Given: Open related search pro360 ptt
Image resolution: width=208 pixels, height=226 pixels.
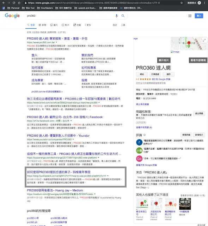Looking at the screenshot, I should tap(32, 222).
